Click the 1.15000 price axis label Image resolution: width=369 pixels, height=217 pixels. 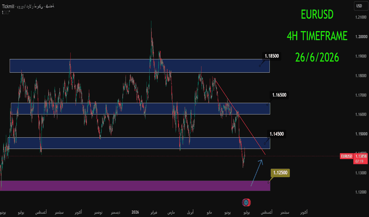tap(361, 134)
